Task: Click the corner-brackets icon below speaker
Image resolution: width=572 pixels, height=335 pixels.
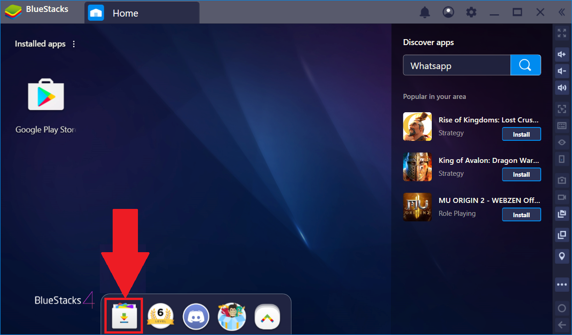Action: pos(562,109)
